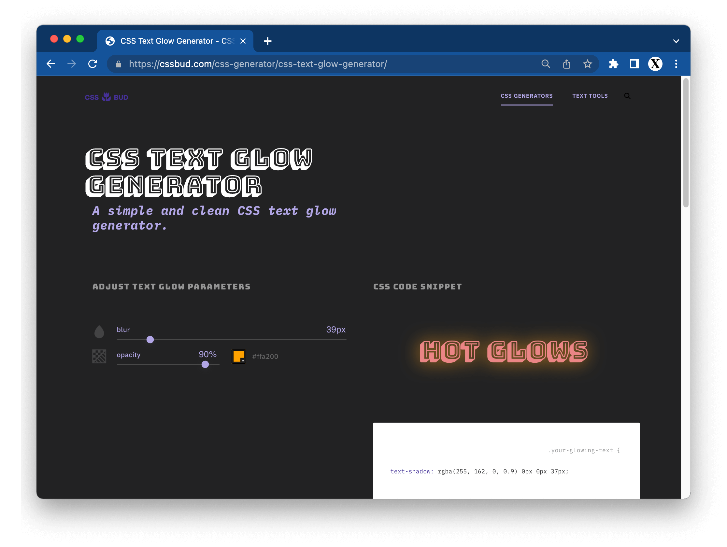Click the #ffa200 hex color field
This screenshot has width=727, height=547.
(265, 357)
